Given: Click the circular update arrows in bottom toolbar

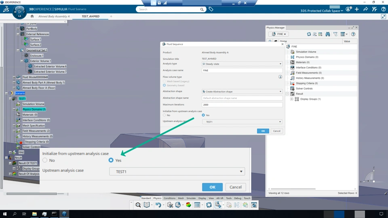Looking at the screenshot, I should (209, 205).
